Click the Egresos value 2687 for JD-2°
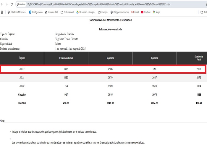Viewport: 207px width, 148px height. point(154,78)
